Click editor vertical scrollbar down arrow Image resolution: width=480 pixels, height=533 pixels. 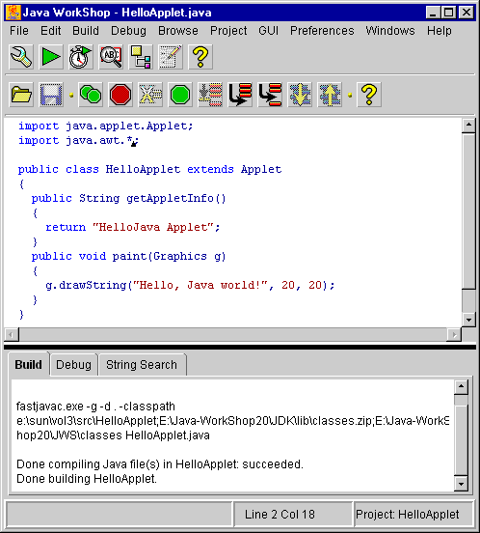click(x=468, y=320)
